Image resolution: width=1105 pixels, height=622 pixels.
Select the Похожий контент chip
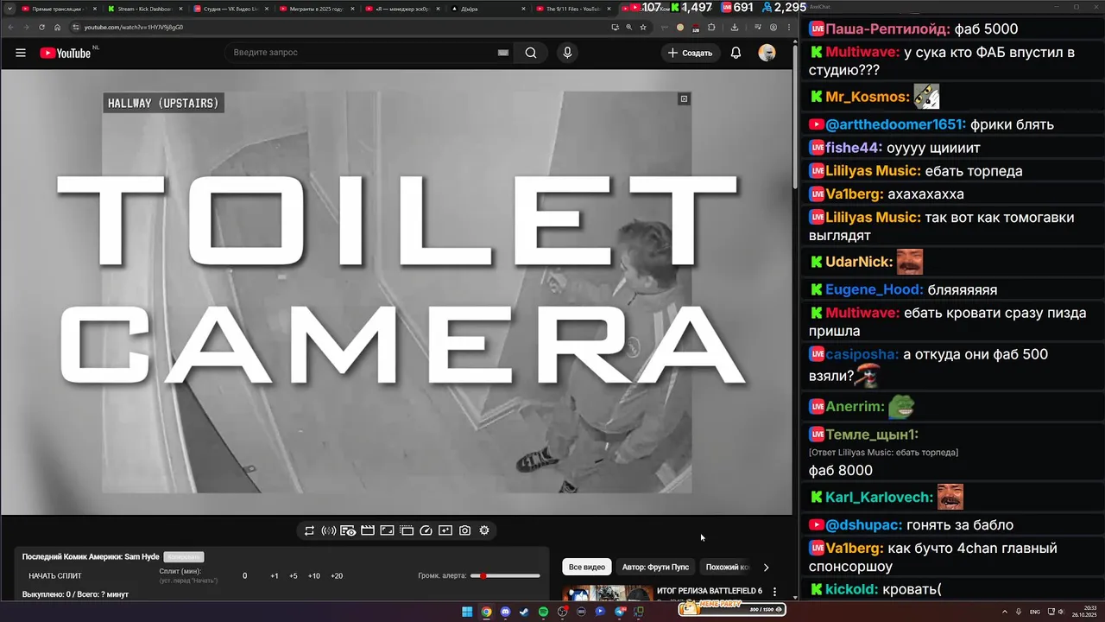(x=727, y=568)
